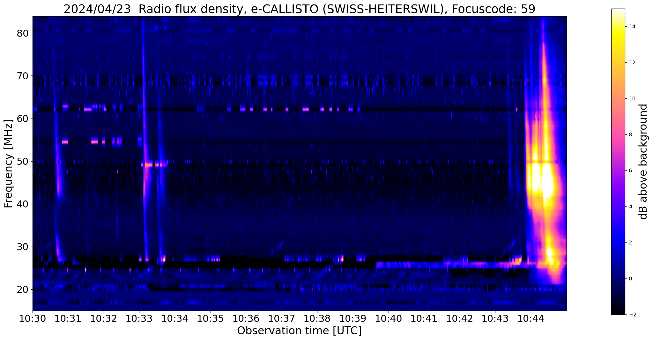653x340 pixels.
Task: Click the 10:34 time tick label
Action: 175,318
